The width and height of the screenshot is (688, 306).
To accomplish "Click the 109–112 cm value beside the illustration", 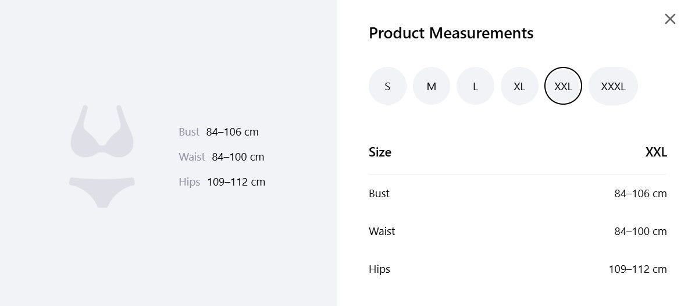I will coord(236,182).
